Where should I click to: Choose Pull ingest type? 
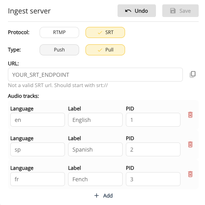pyautogui.click(x=105, y=50)
